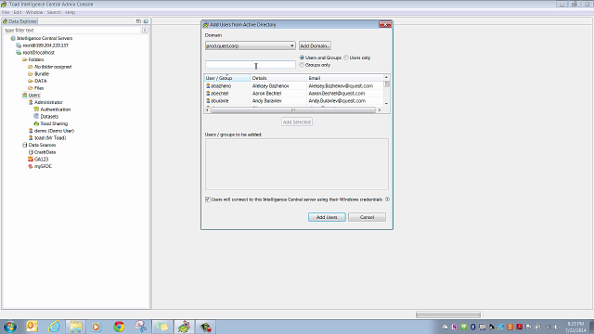Open the Search menu
Image resolution: width=594 pixels, height=334 pixels.
[54, 12]
